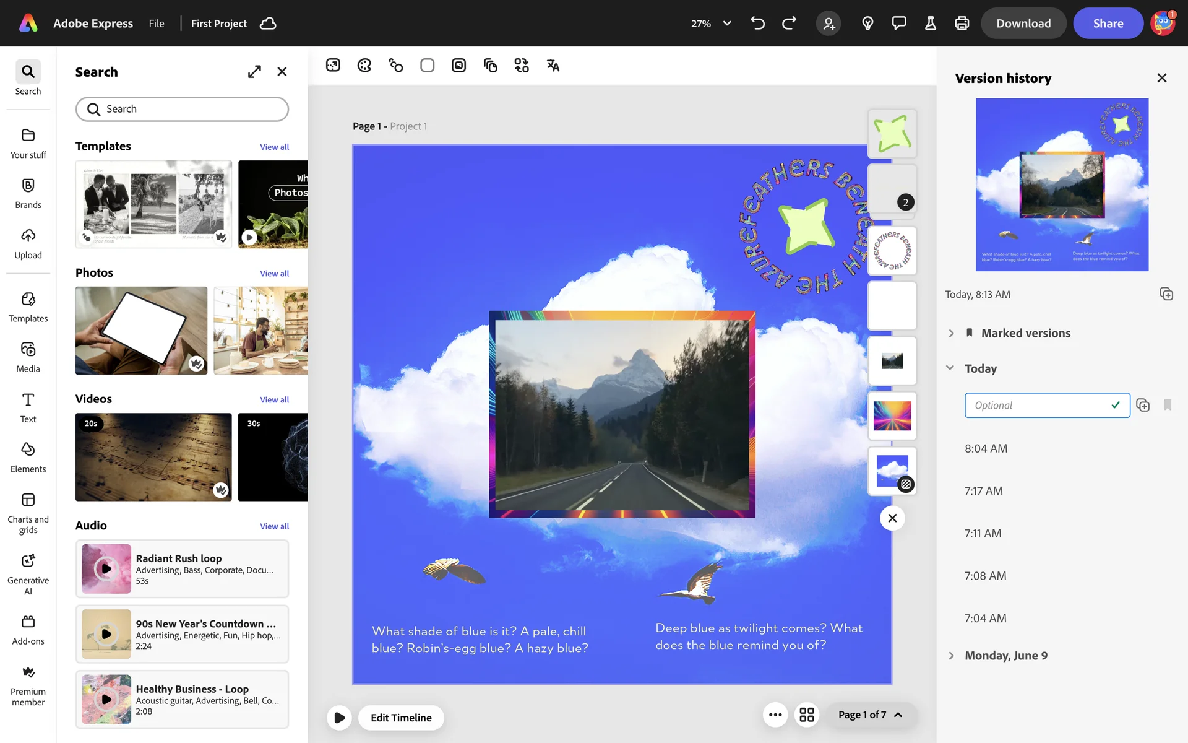Screen dimensions: 1188x743
Task: Open the Charts and grids panel
Action: click(28, 512)
